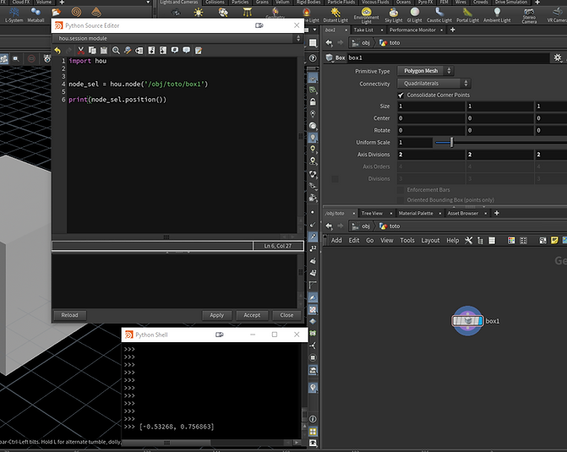
Task: Paste clipboard with the editor's paste icon
Action: [x=104, y=50]
